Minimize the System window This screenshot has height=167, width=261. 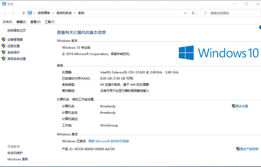pos(235,4)
